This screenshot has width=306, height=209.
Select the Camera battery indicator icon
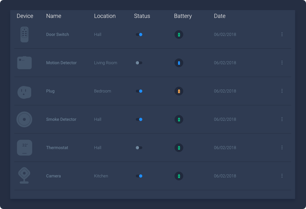click(x=179, y=176)
